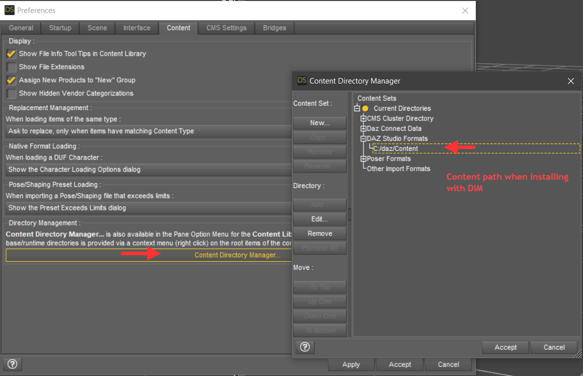Click the Content Directory Manager... button

149,255
